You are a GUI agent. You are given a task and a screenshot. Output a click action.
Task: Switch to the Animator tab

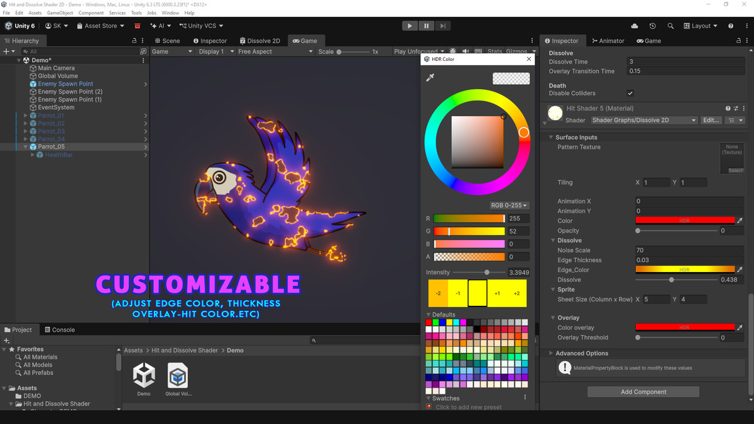607,41
